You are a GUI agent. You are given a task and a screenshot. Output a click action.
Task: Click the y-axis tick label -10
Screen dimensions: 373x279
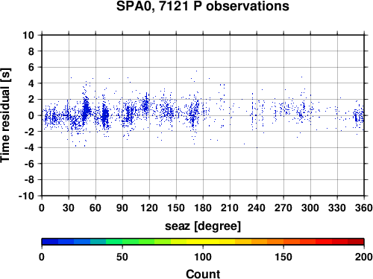point(26,196)
